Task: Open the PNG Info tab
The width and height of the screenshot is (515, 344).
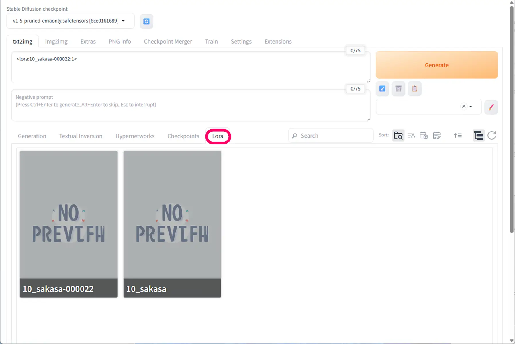Action: (120, 42)
